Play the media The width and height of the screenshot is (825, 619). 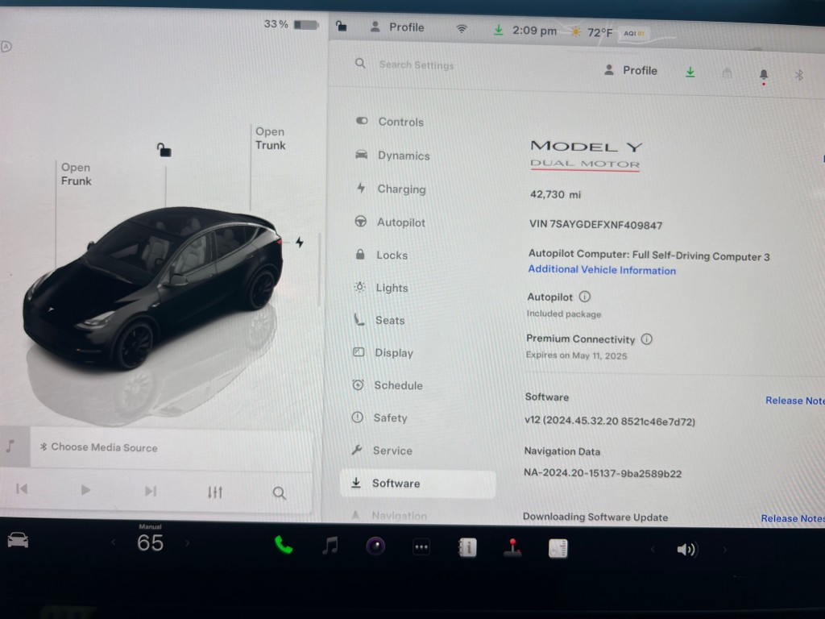tap(85, 490)
